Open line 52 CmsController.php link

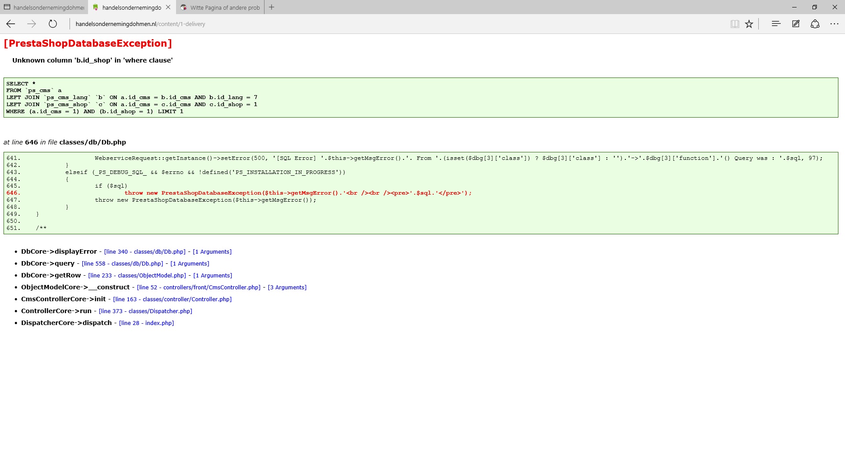(199, 288)
